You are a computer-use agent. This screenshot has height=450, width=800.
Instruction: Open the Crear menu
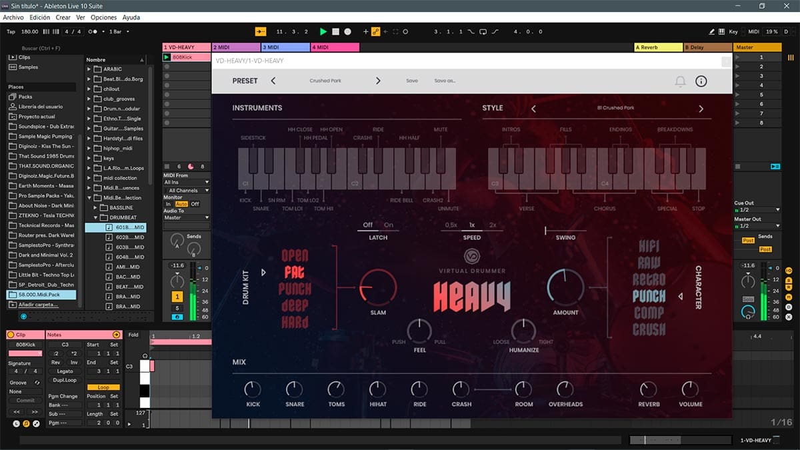click(63, 17)
